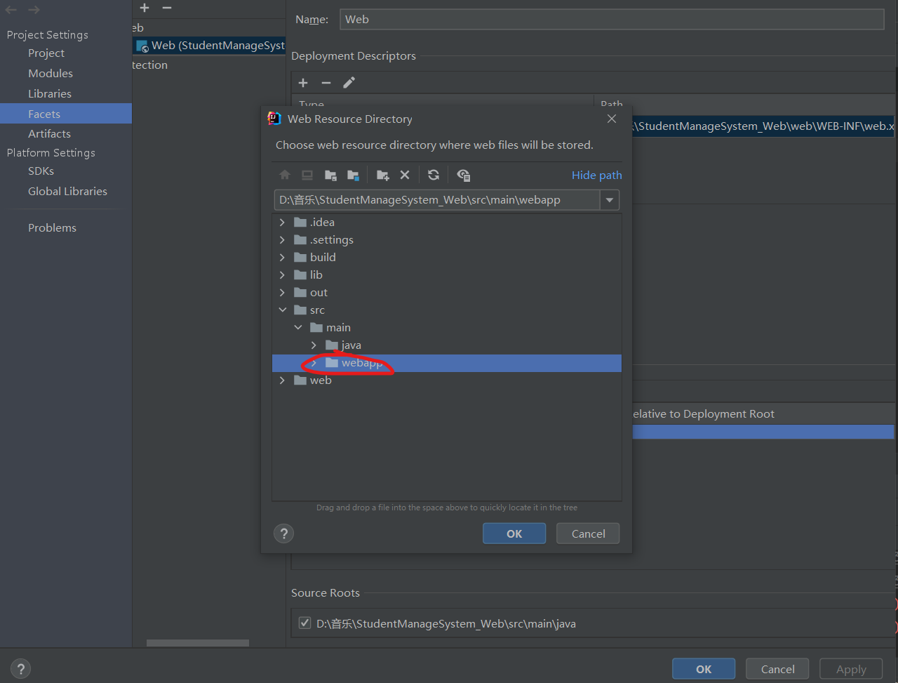Screen dimensions: 898x683
Task: Close the Web Resource Directory dialog
Action: pos(612,119)
